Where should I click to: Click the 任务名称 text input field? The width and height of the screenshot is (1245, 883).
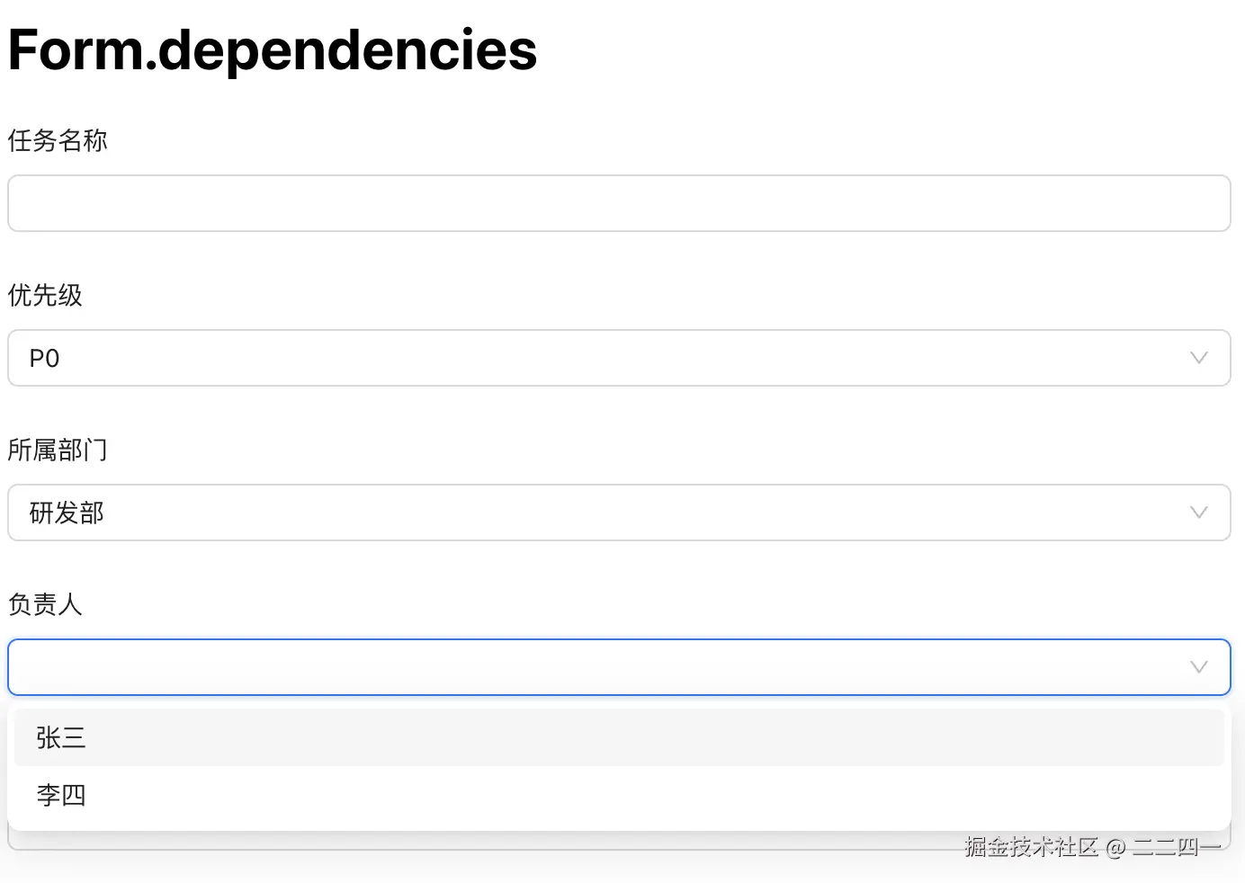click(x=619, y=203)
